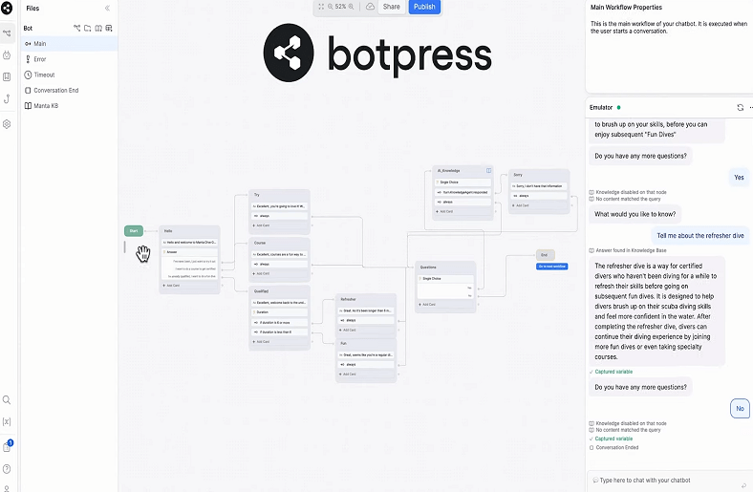Select the Try node header
Viewport: 753px width, 492px height.
click(x=279, y=195)
